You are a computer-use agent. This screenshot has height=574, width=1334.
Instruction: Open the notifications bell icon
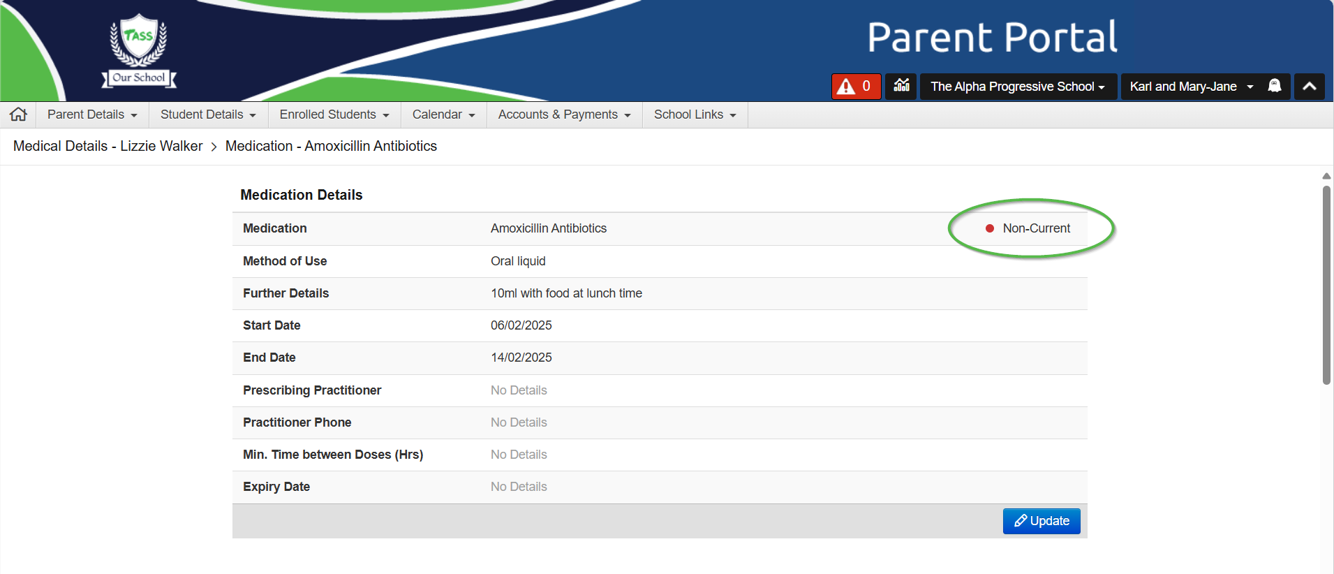pyautogui.click(x=1274, y=86)
